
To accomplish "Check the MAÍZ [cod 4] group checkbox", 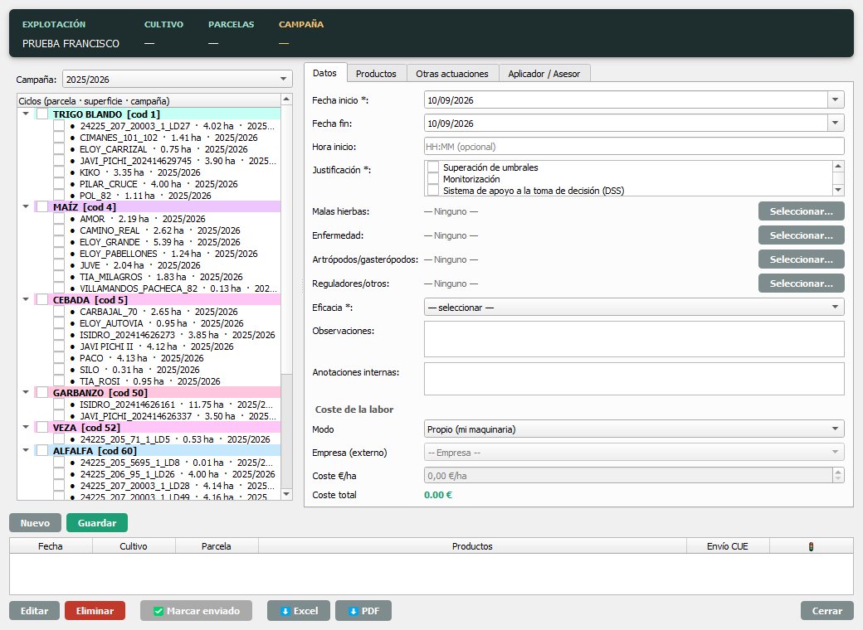I will (42, 207).
